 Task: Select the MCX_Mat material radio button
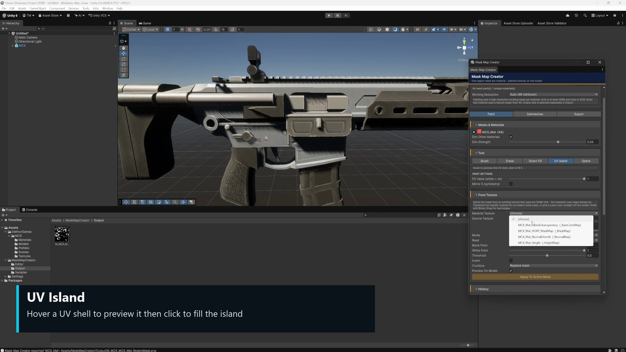tap(474, 132)
